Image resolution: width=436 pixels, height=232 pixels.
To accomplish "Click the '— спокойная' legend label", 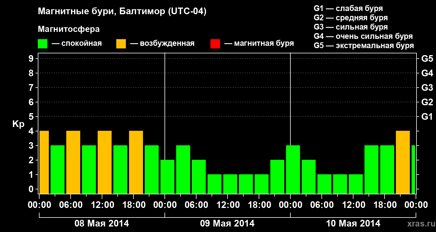I will (x=77, y=44).
